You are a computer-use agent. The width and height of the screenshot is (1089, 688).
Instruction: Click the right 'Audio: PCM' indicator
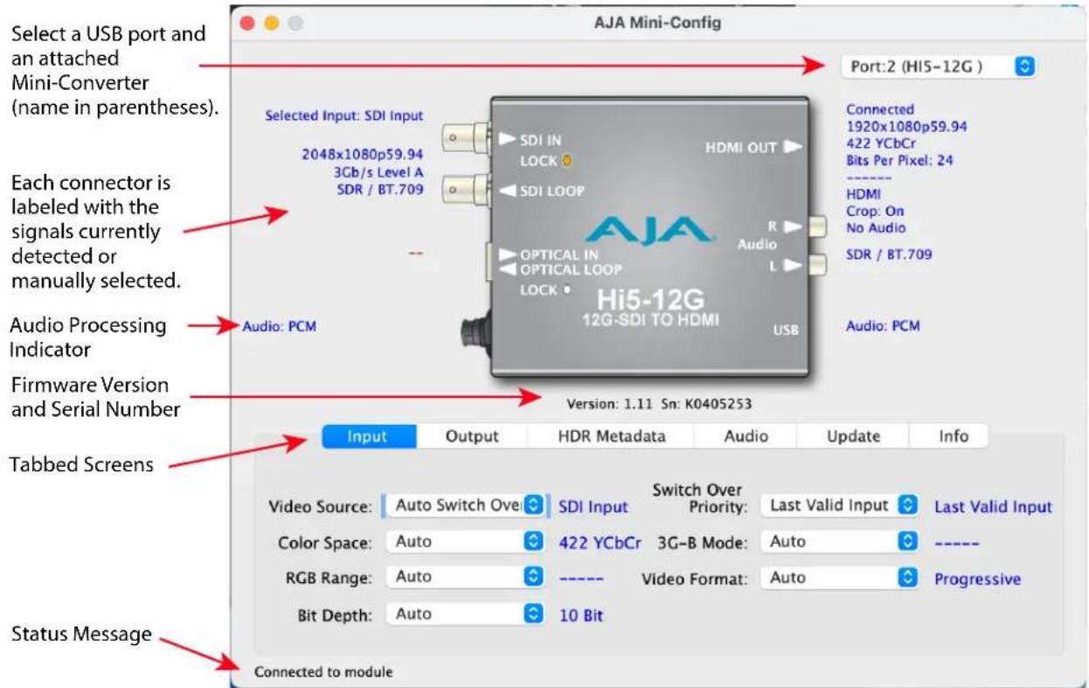coord(883,326)
